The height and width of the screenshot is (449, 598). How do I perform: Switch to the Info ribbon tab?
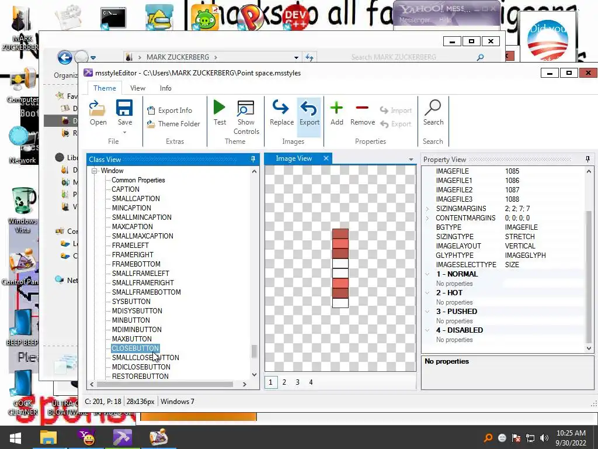pos(165,88)
